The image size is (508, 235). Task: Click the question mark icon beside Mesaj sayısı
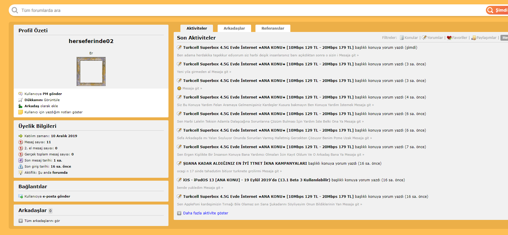(20, 142)
